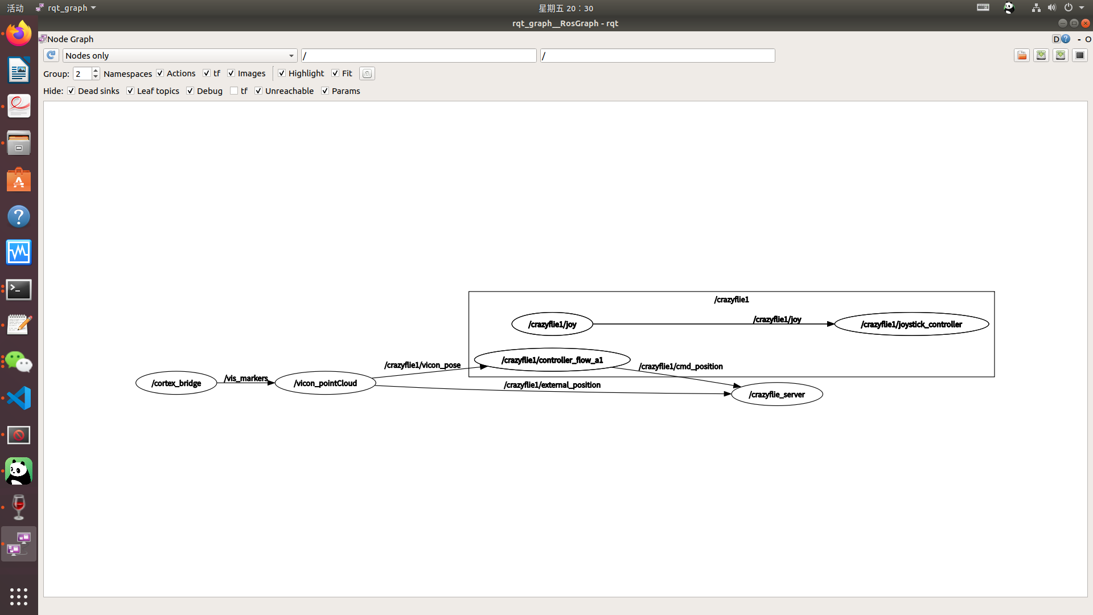Open a DOT graph file via folder icon

click(x=1022, y=55)
